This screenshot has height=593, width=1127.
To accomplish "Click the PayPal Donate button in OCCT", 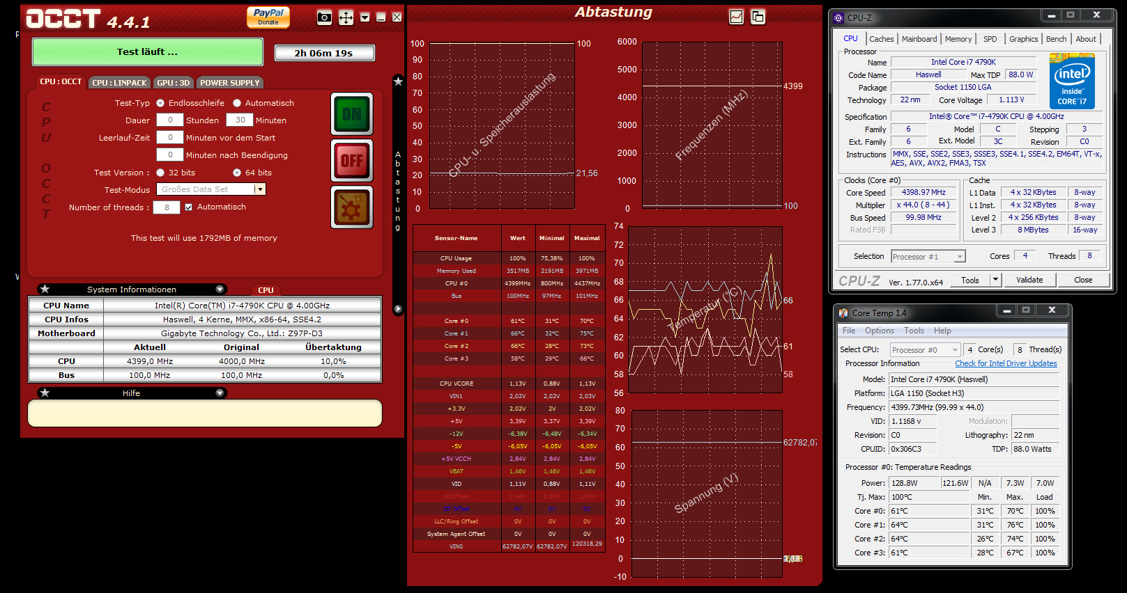I will click(268, 17).
